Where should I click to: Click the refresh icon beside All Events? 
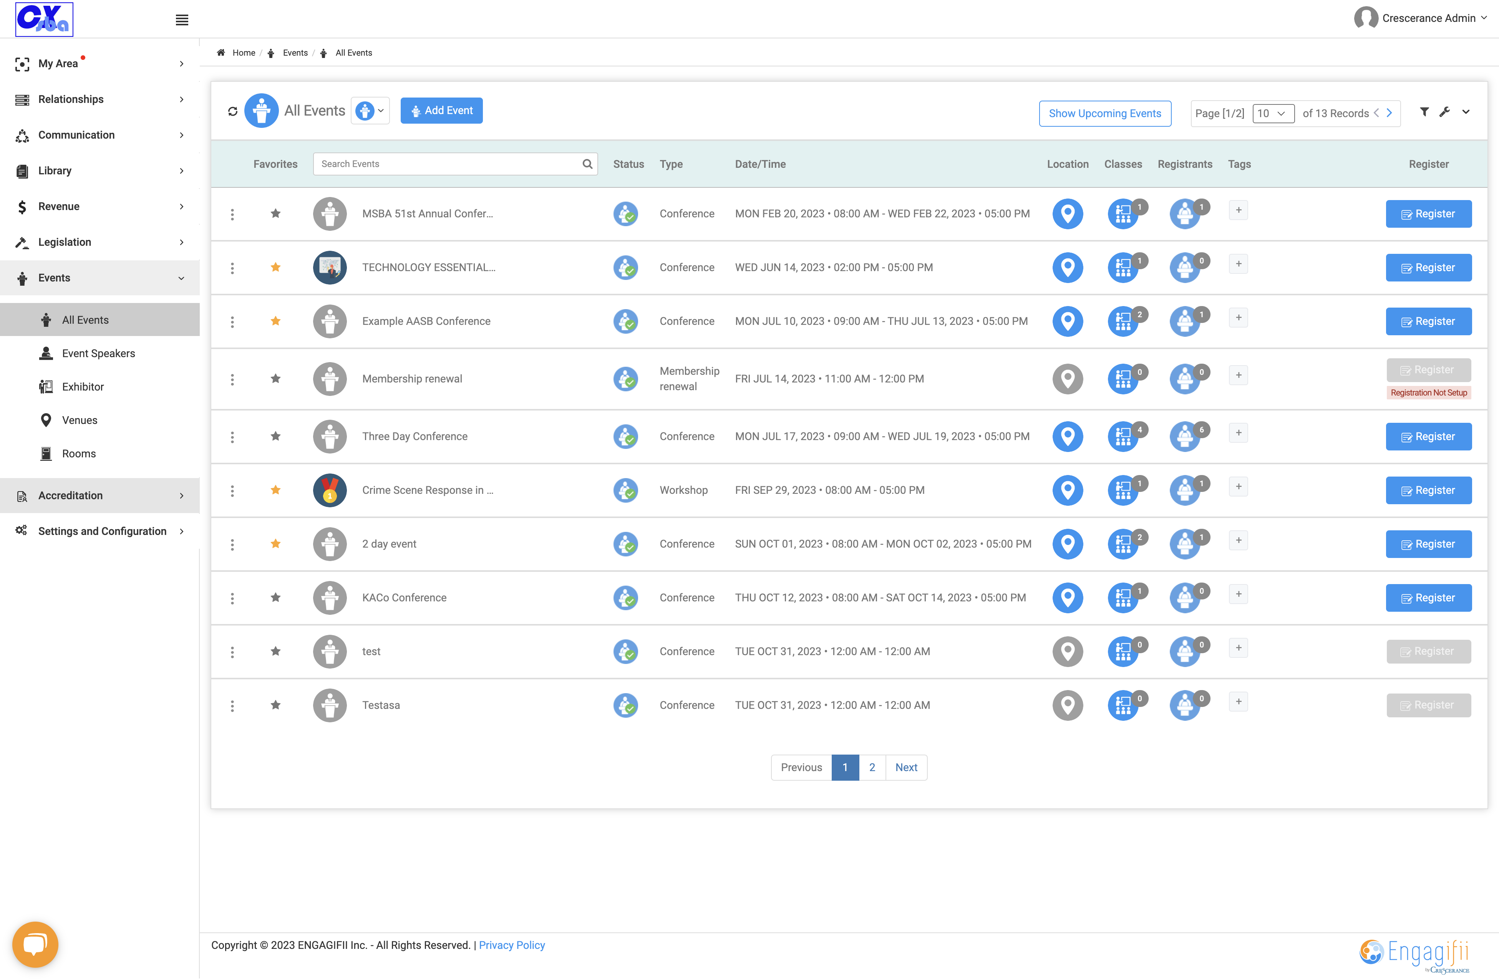click(232, 111)
